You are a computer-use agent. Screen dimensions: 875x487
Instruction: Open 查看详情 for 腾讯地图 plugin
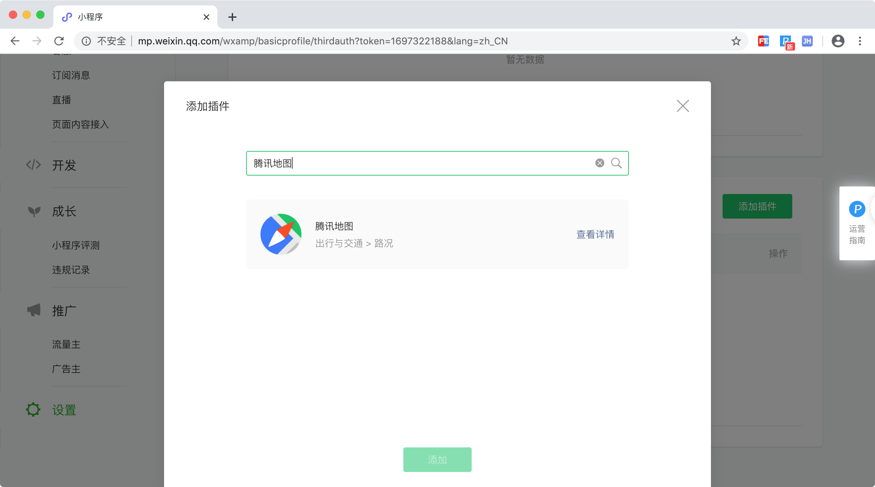(x=595, y=234)
